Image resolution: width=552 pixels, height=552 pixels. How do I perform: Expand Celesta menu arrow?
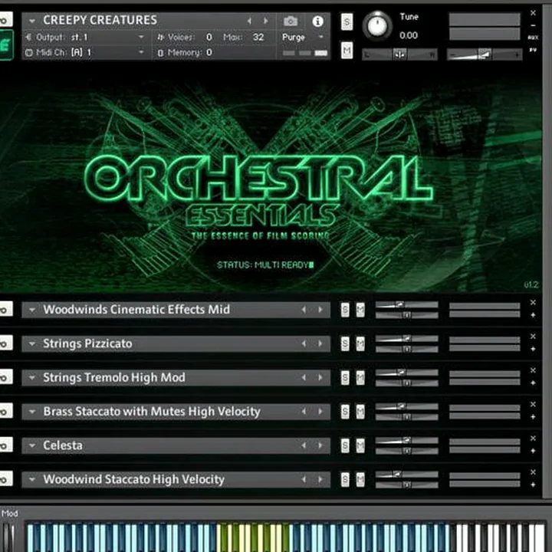coord(32,445)
